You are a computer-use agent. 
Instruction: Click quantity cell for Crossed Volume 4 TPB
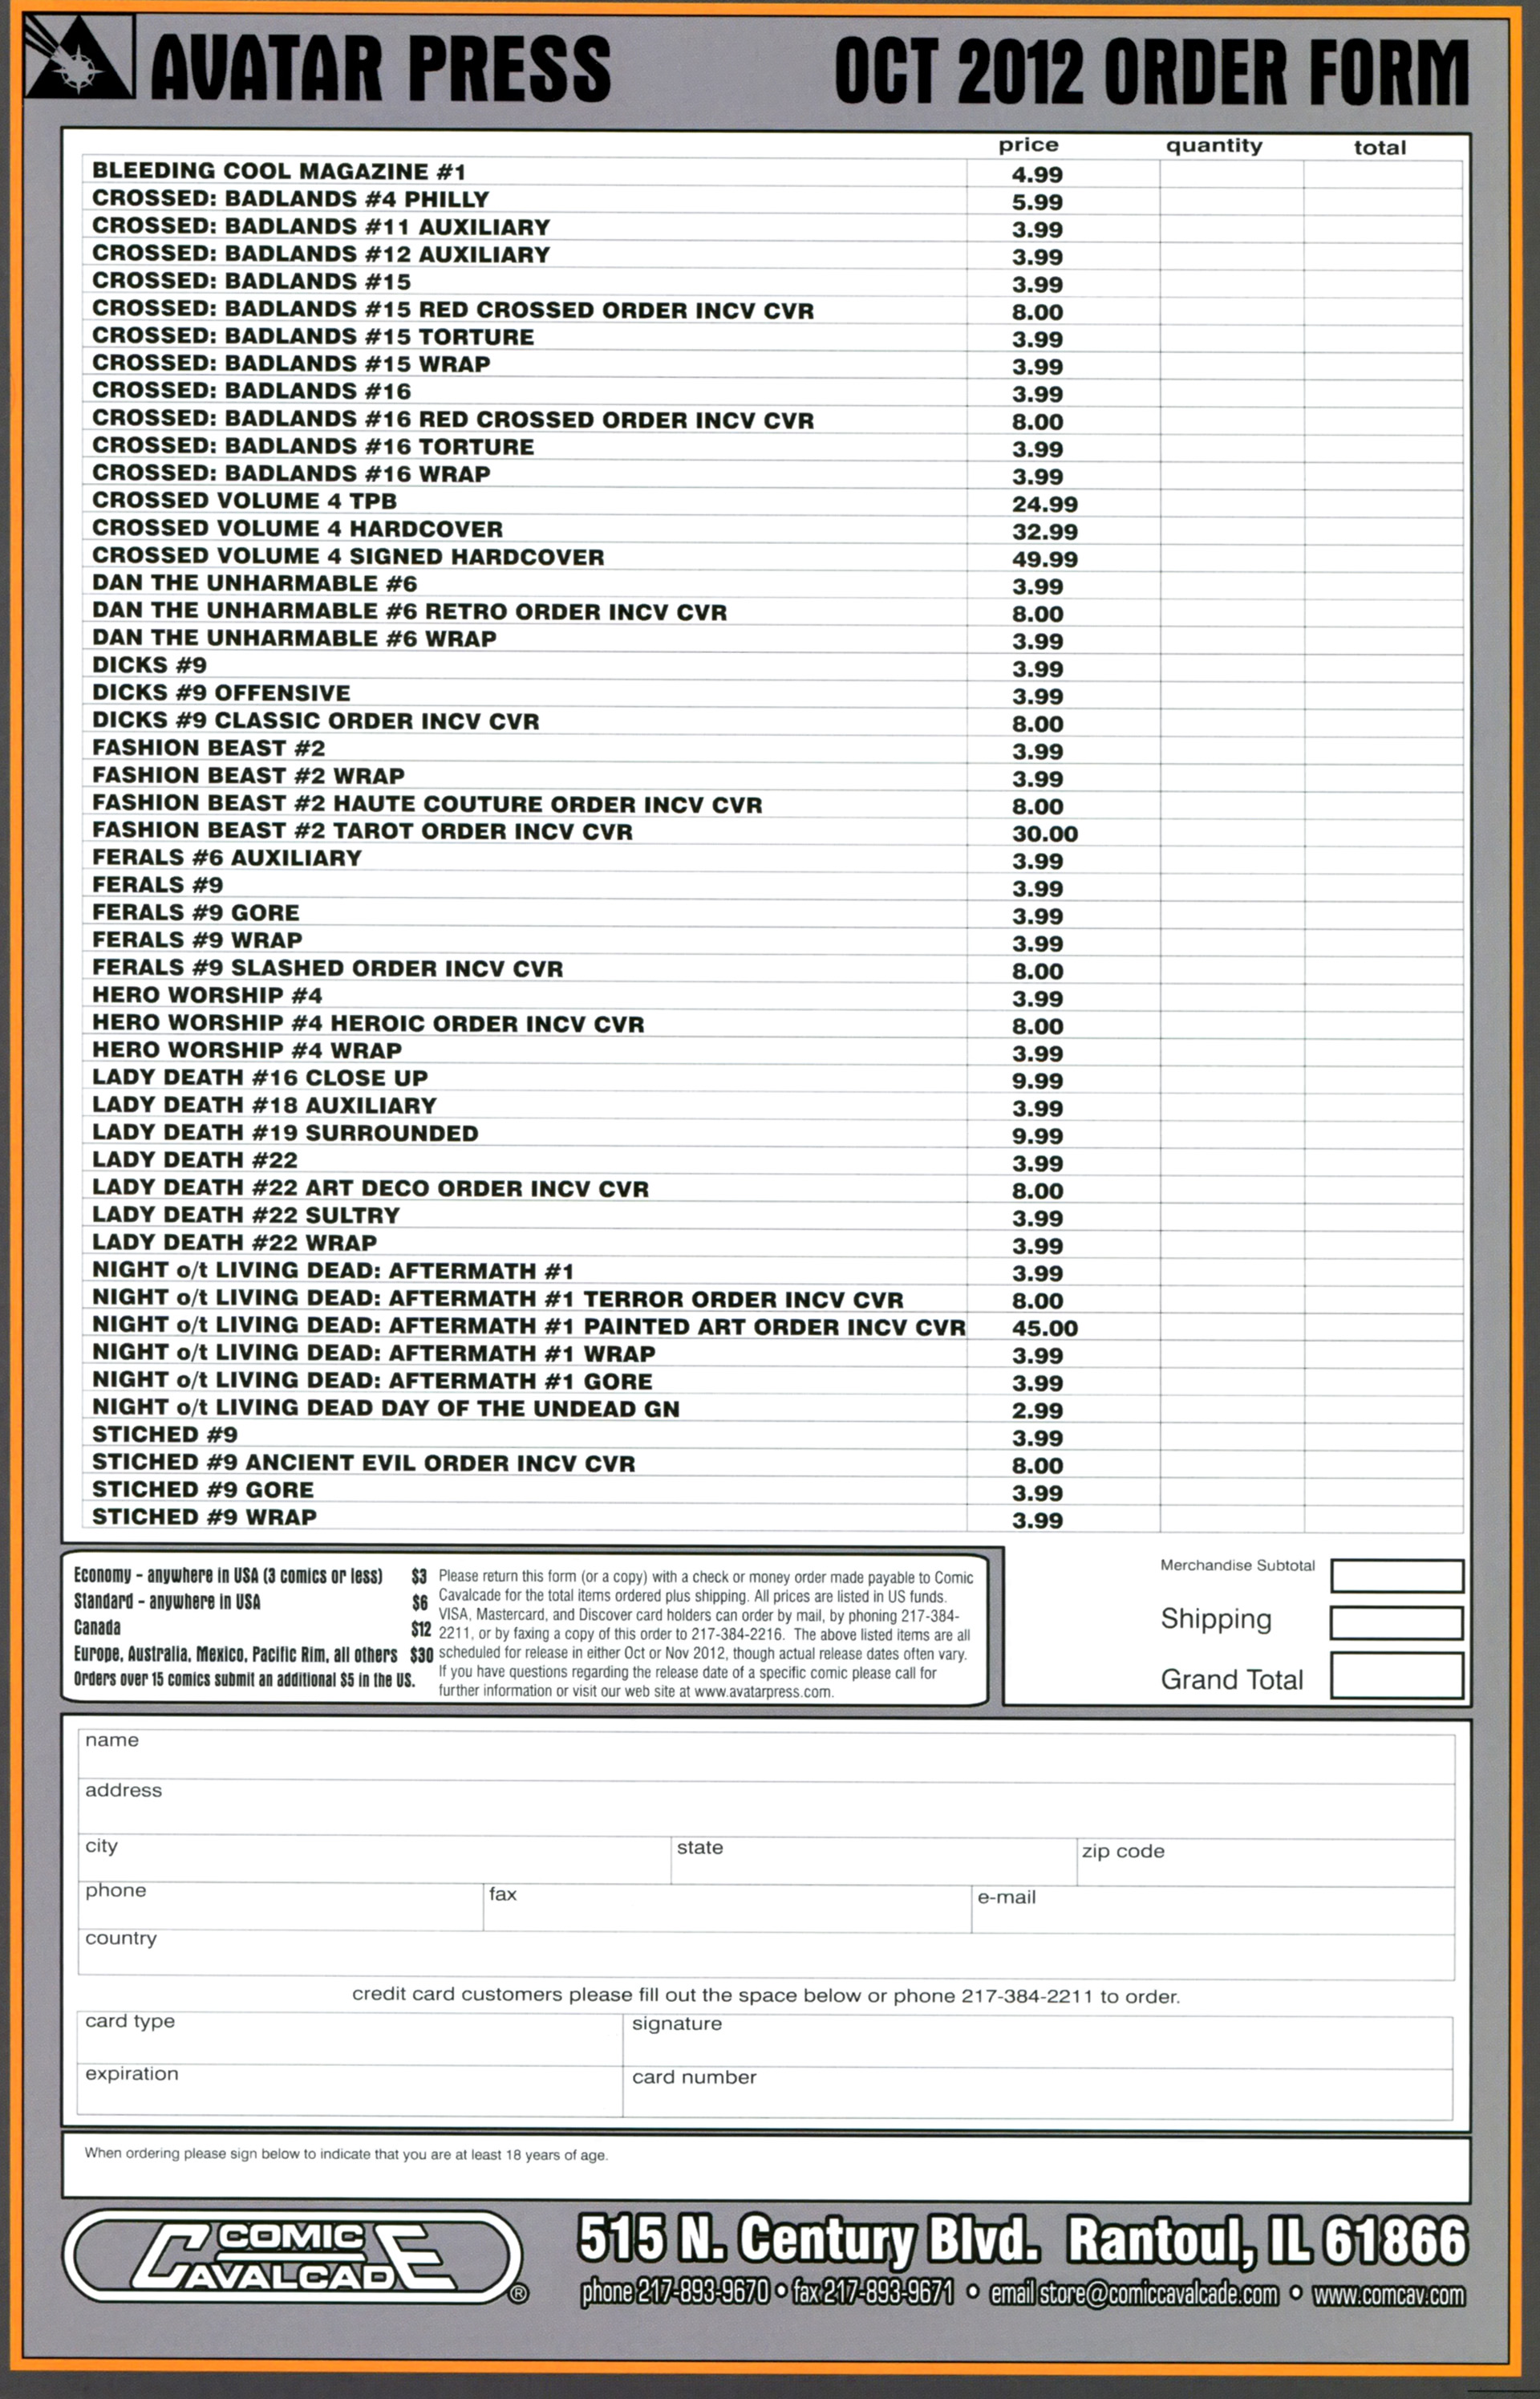click(x=1231, y=503)
